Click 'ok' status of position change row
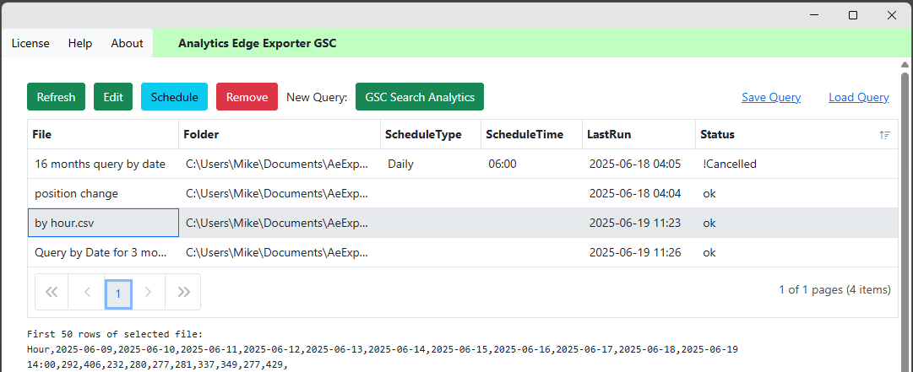 click(796, 193)
